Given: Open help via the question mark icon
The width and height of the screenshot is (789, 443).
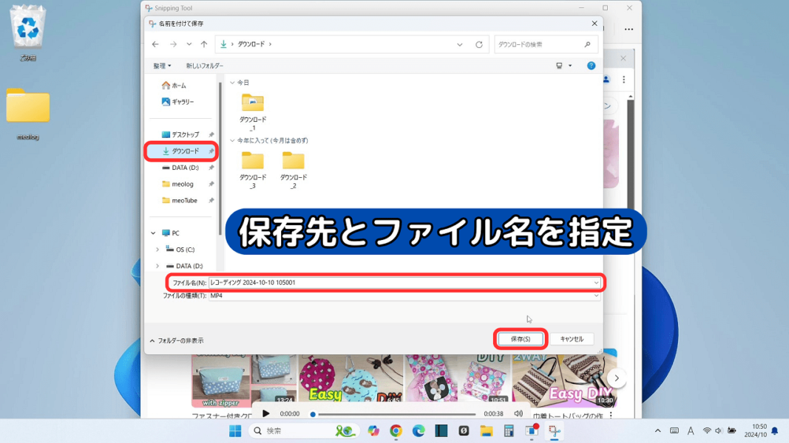Looking at the screenshot, I should tap(590, 65).
